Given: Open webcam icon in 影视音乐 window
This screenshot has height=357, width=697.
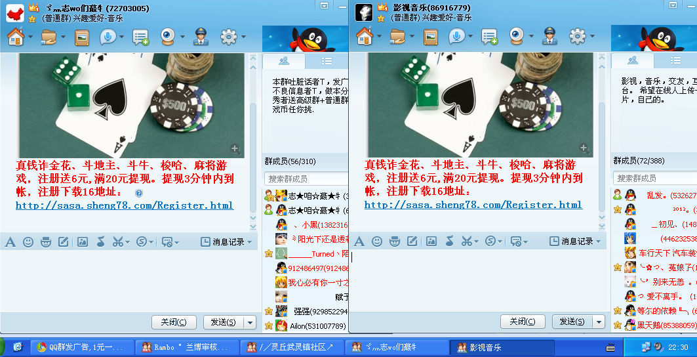Looking at the screenshot, I should (517, 37).
